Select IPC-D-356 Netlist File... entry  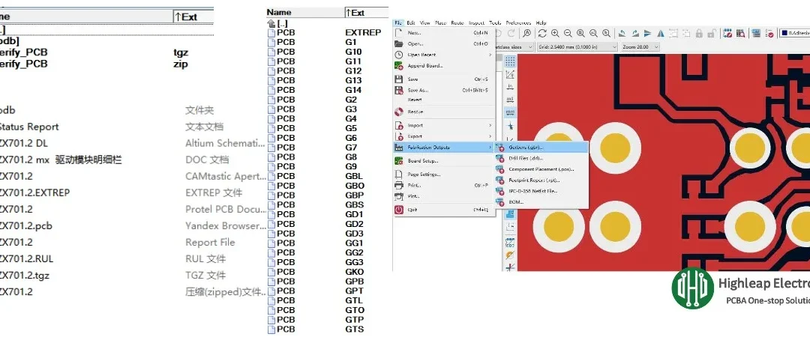coord(541,191)
